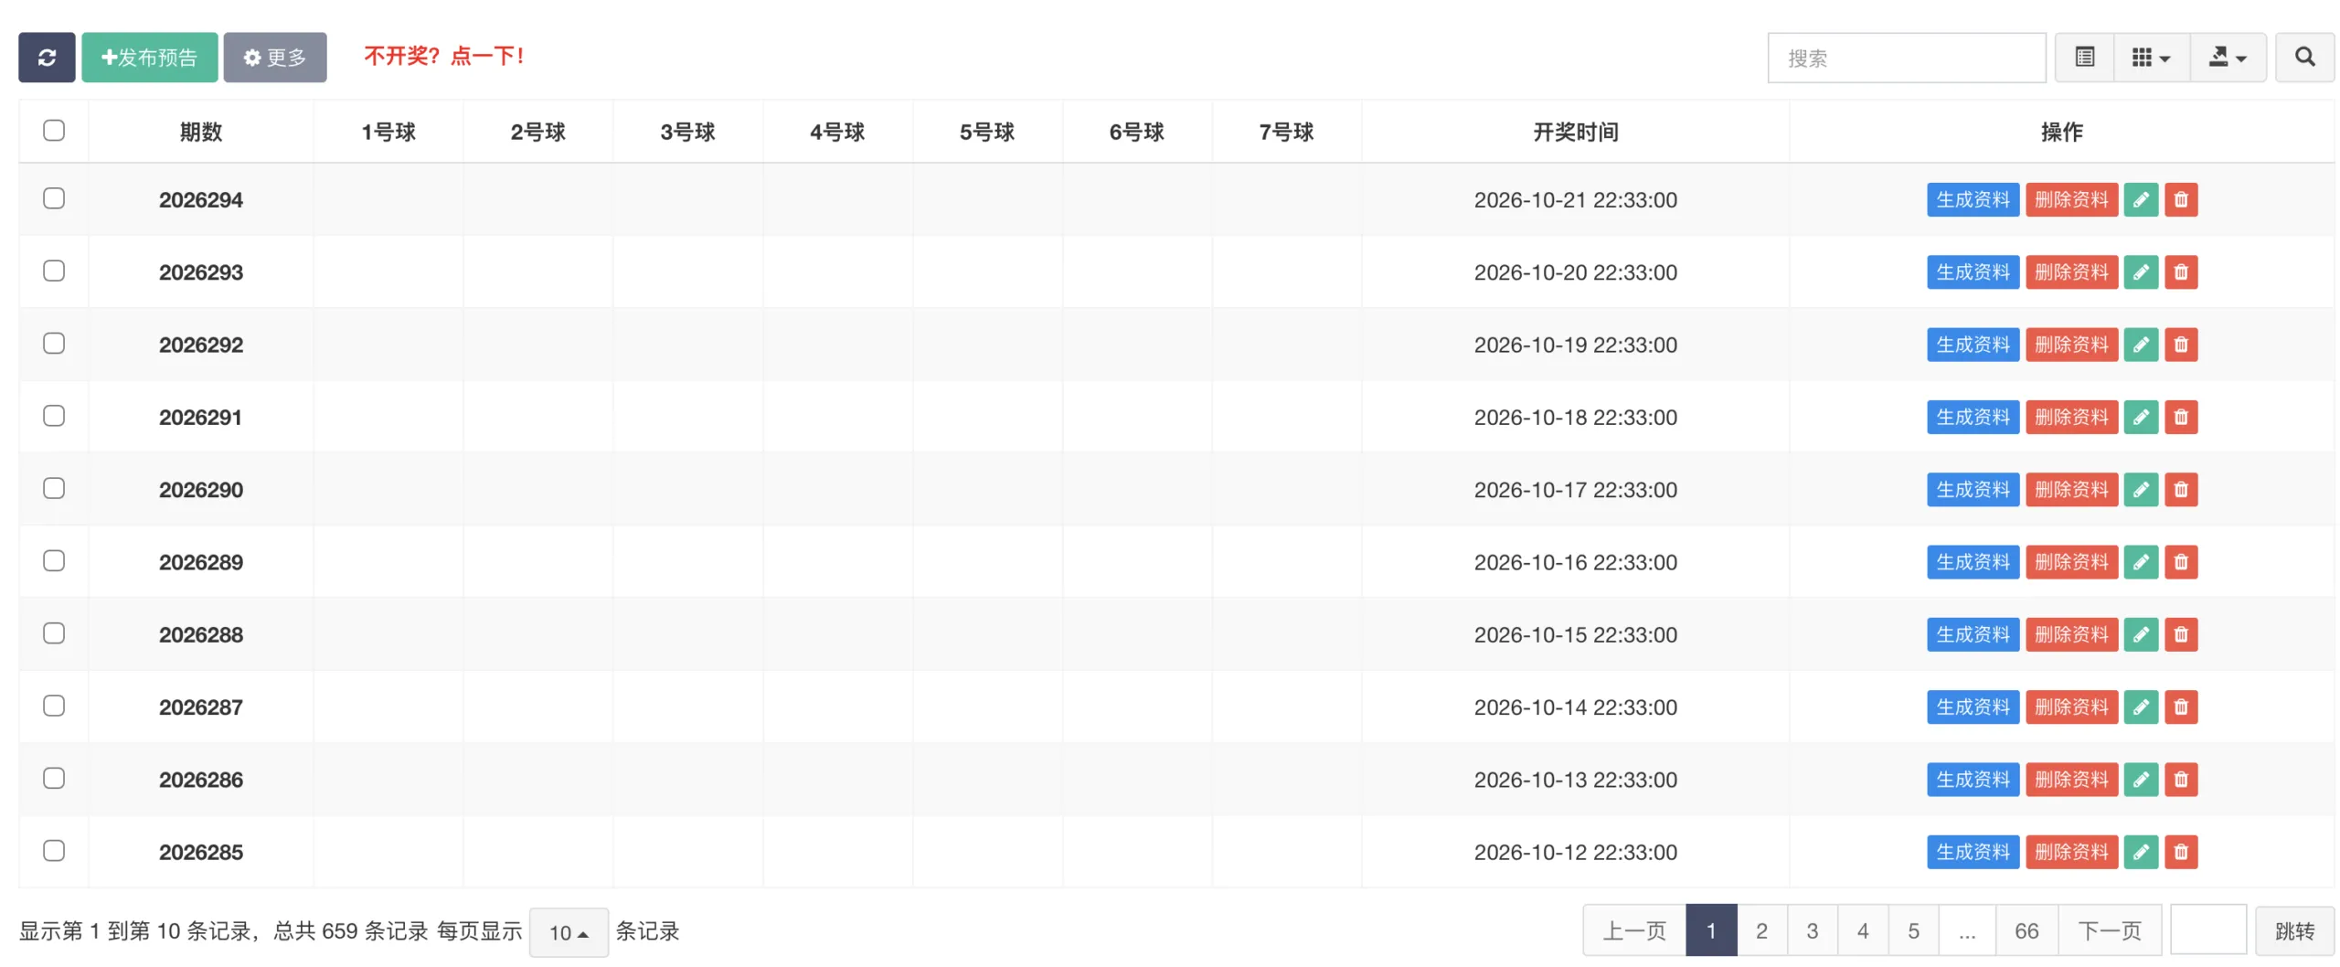Viewport: 2340px width, 967px height.
Task: Delete row 2026293 using trash icon
Action: [2180, 271]
